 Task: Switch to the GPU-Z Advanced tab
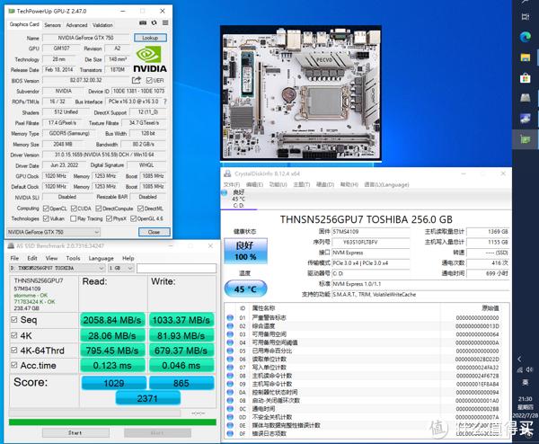(x=76, y=25)
